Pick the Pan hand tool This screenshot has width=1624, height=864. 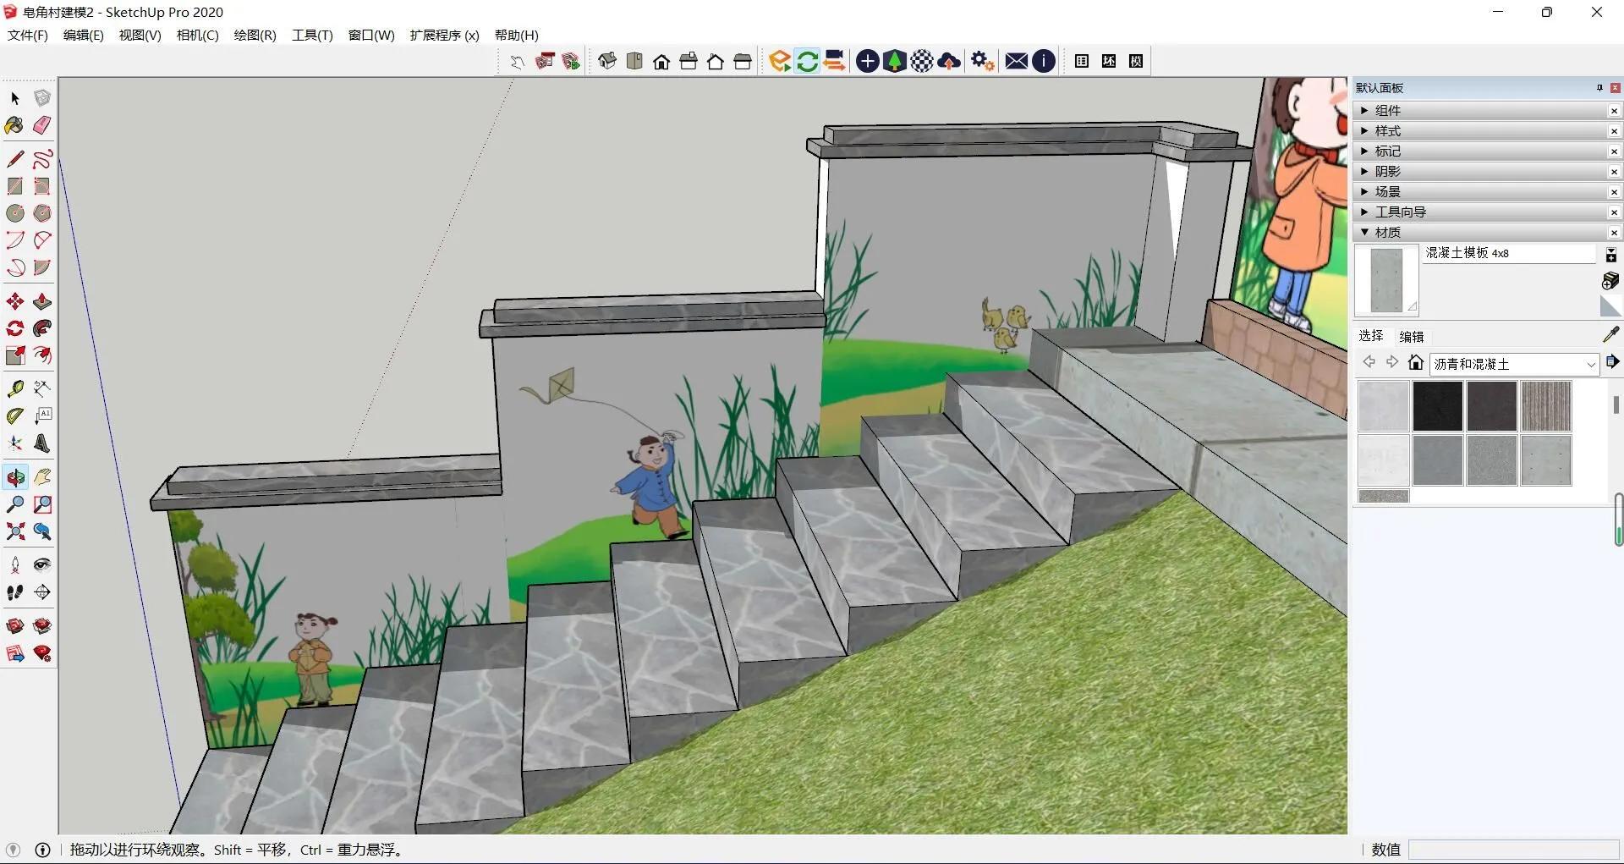click(x=41, y=477)
